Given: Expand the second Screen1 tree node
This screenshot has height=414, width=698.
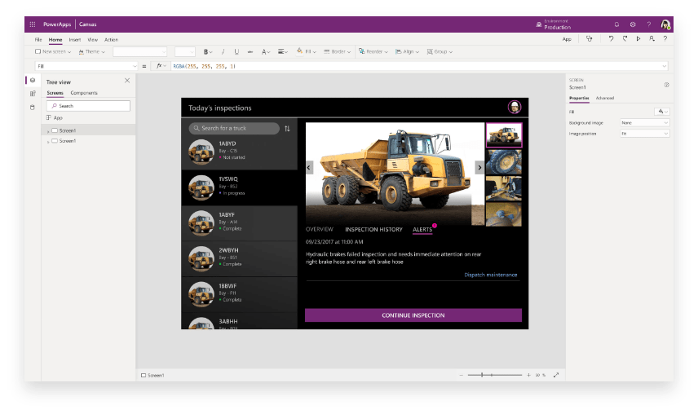Looking at the screenshot, I should click(48, 142).
